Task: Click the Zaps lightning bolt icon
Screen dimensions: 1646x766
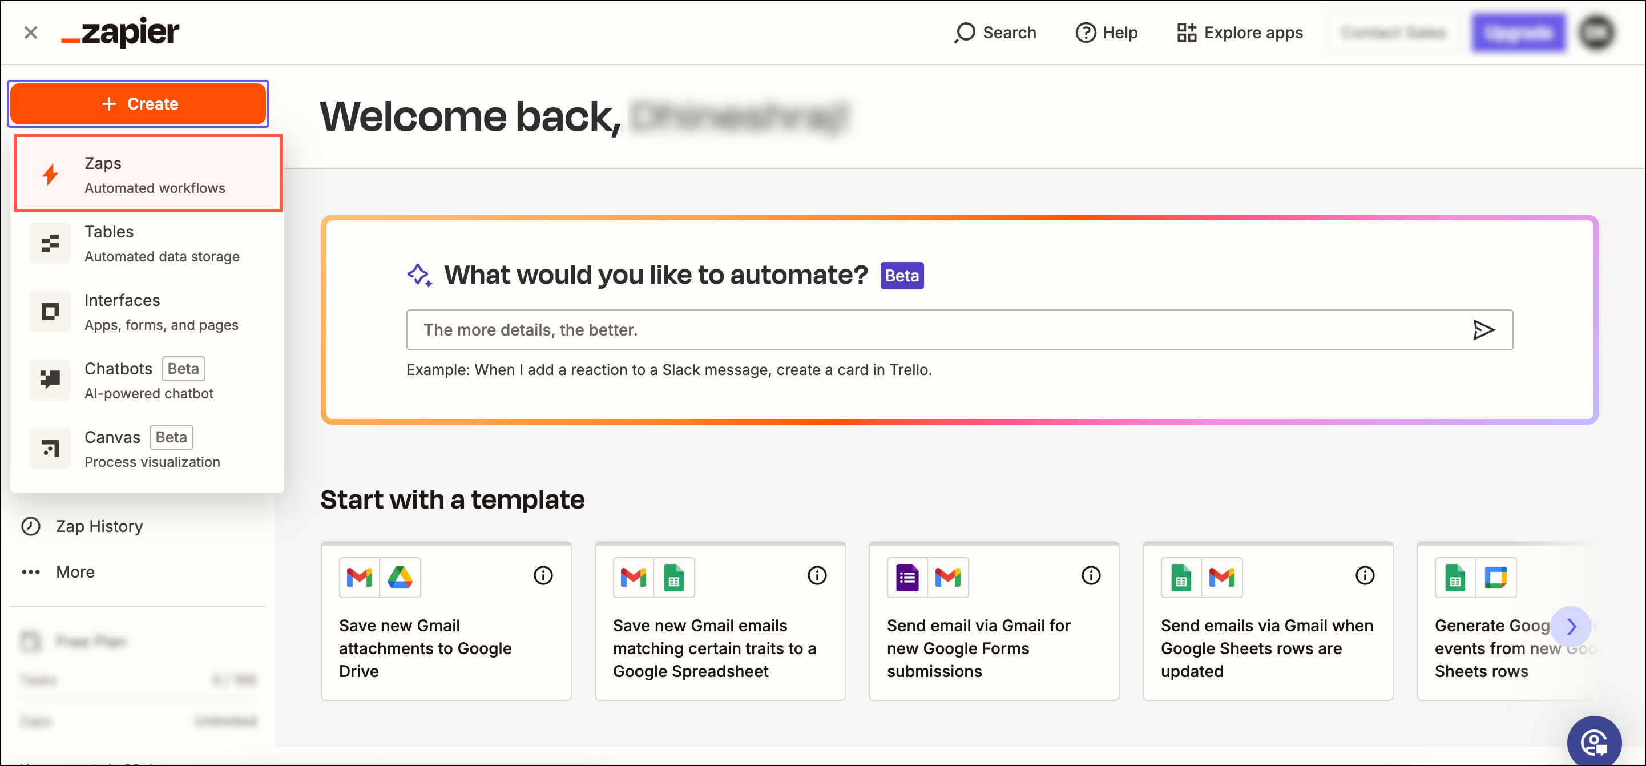Action: click(x=50, y=174)
